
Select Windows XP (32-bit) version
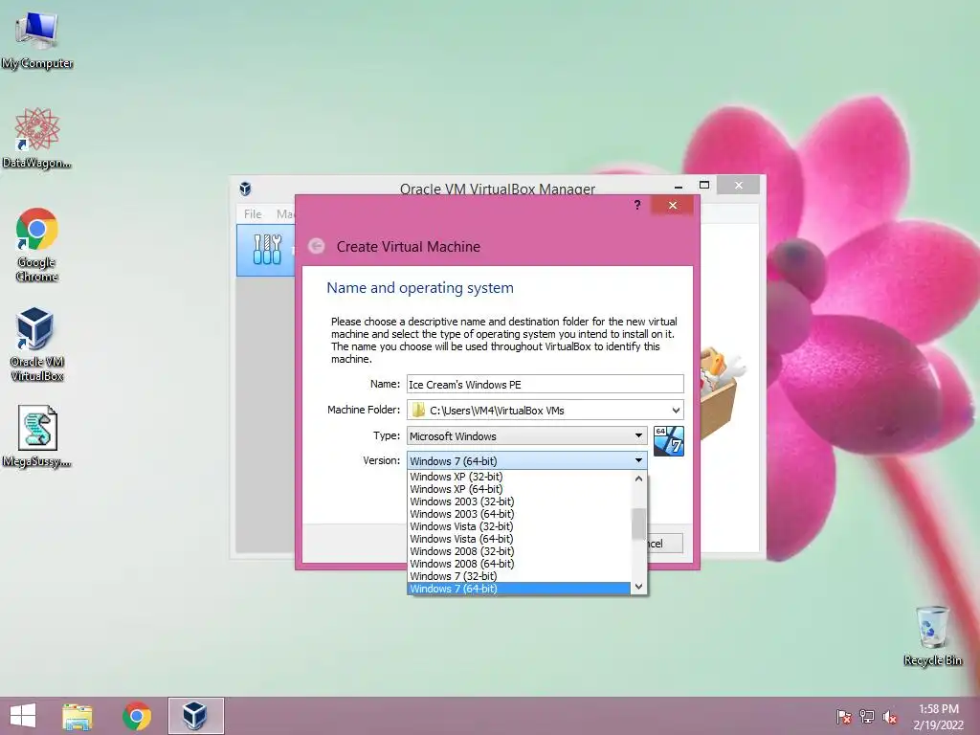(519, 477)
